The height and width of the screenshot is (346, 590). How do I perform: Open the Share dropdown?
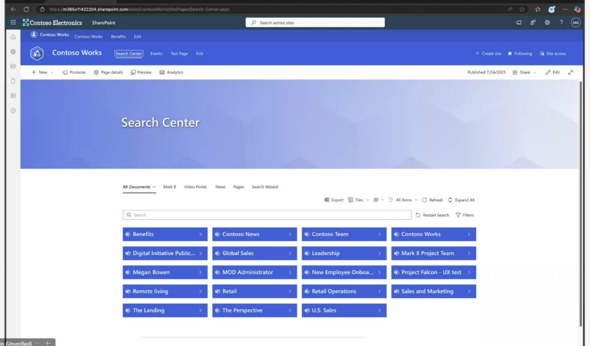(x=524, y=72)
